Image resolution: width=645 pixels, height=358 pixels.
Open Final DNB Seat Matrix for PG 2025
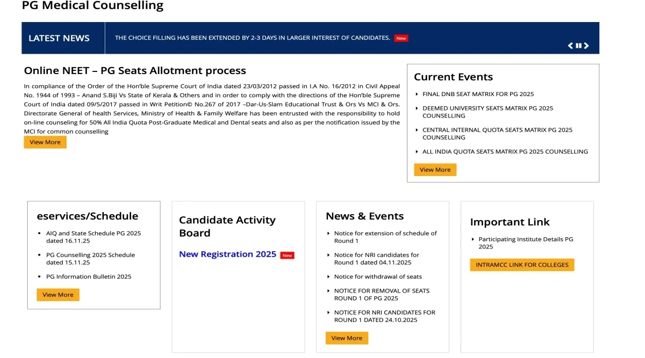478,94
